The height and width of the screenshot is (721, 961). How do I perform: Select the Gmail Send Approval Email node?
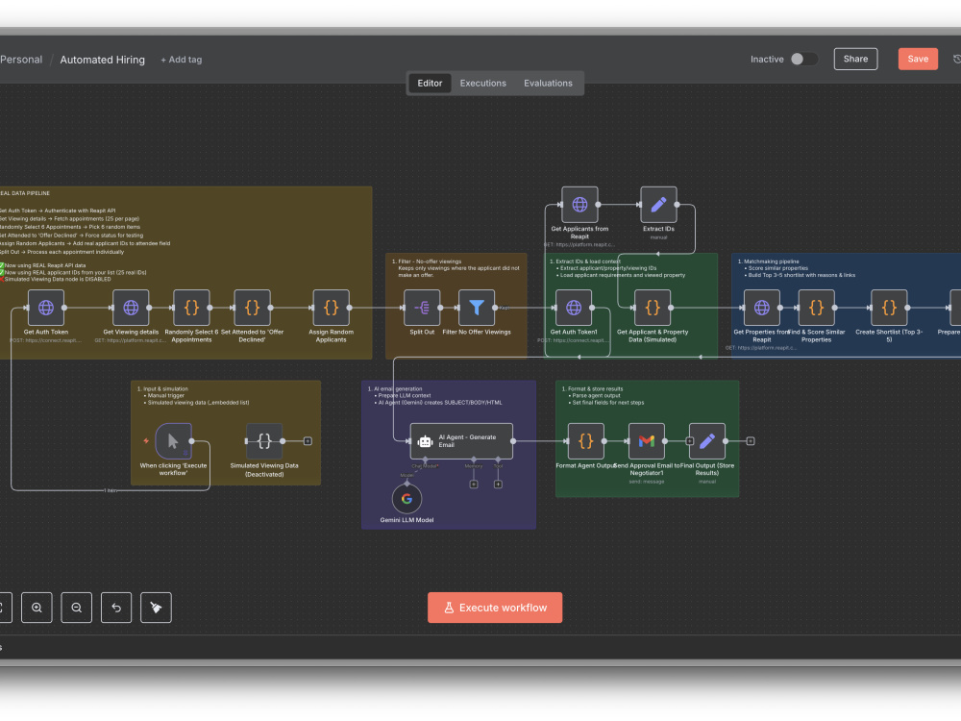tap(647, 441)
